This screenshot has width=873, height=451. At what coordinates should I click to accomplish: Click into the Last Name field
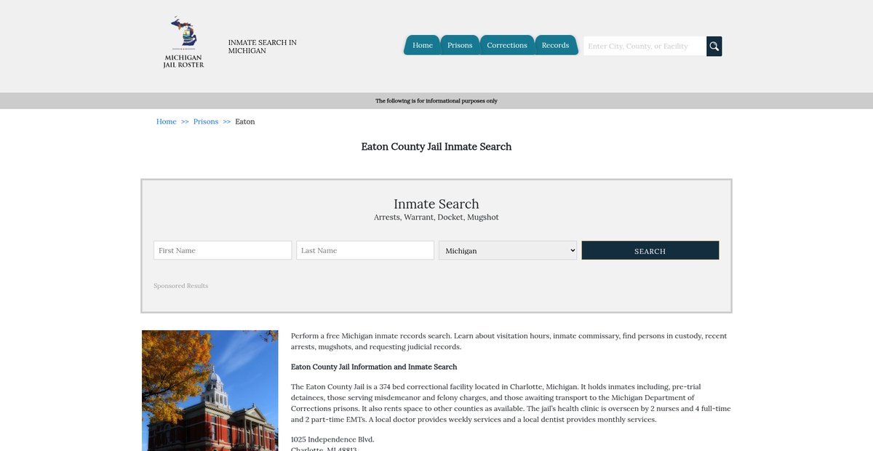point(365,250)
